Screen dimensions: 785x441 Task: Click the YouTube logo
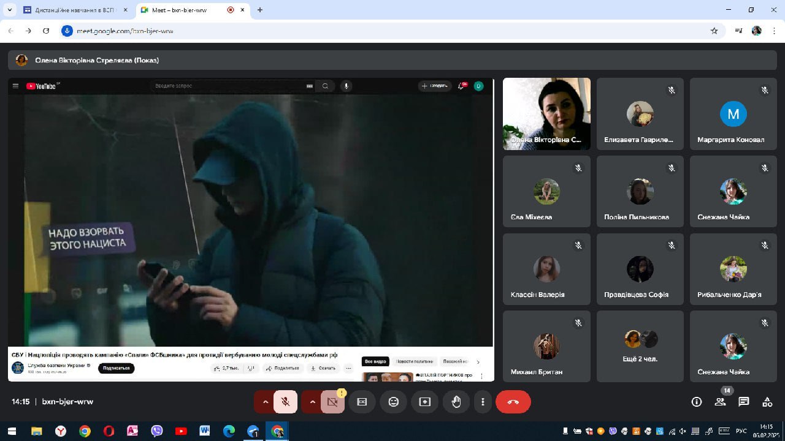click(x=41, y=86)
